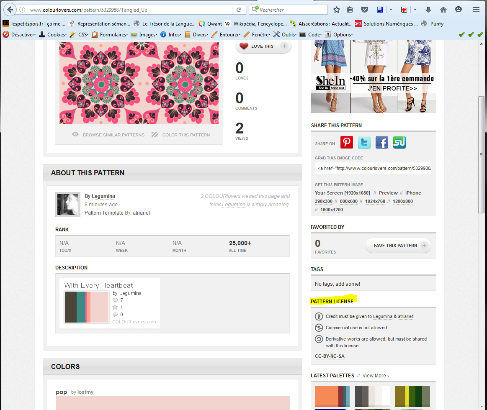Click the badge code text field
This screenshot has width=487, height=410.
373,168
